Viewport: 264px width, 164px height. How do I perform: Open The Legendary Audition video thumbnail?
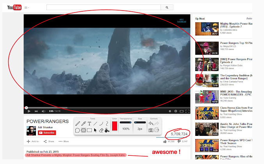tap(207, 80)
